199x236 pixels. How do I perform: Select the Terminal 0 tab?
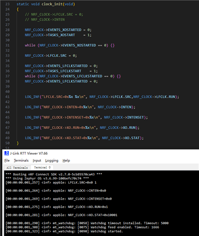(x=42, y=167)
